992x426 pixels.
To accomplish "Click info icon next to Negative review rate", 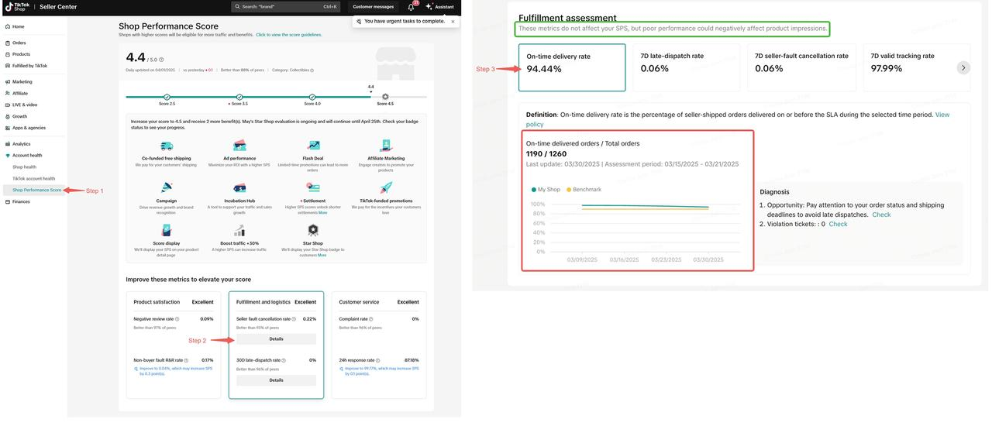I will (177, 319).
